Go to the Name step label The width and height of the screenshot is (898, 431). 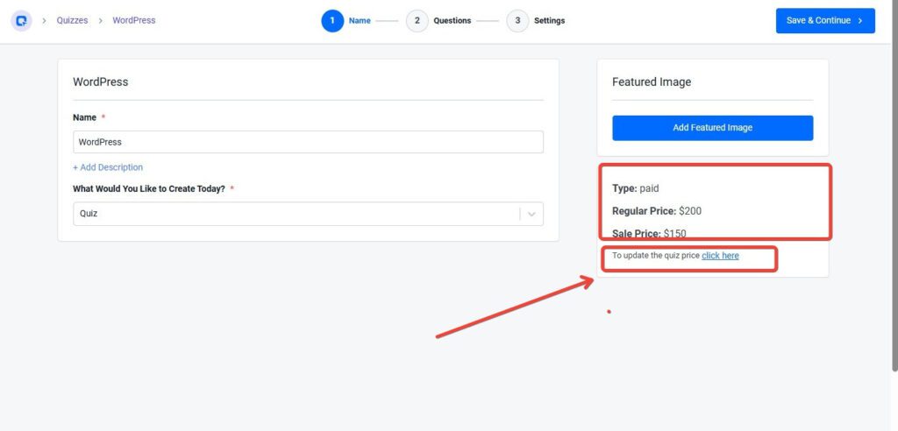(360, 21)
